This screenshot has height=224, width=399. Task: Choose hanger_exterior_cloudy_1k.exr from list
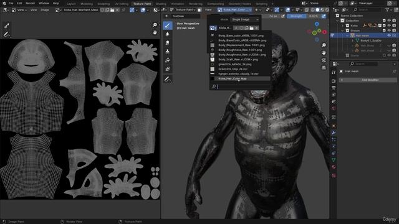[240, 73]
